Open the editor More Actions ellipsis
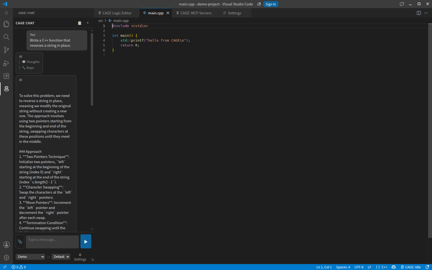Viewport: 432px width, 270px height. click(x=426, y=13)
